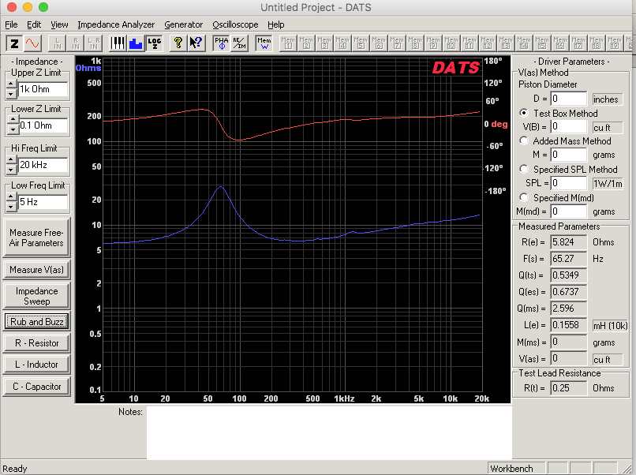
Task: Click the Measure V(as) button
Action: pos(36,270)
